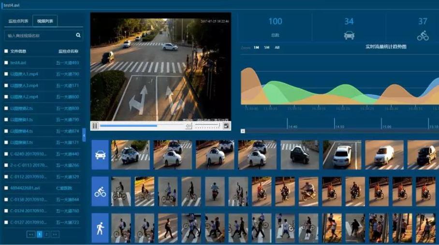439x245 pixels.
Task: Go to previous page using << button
Action: 31,234
